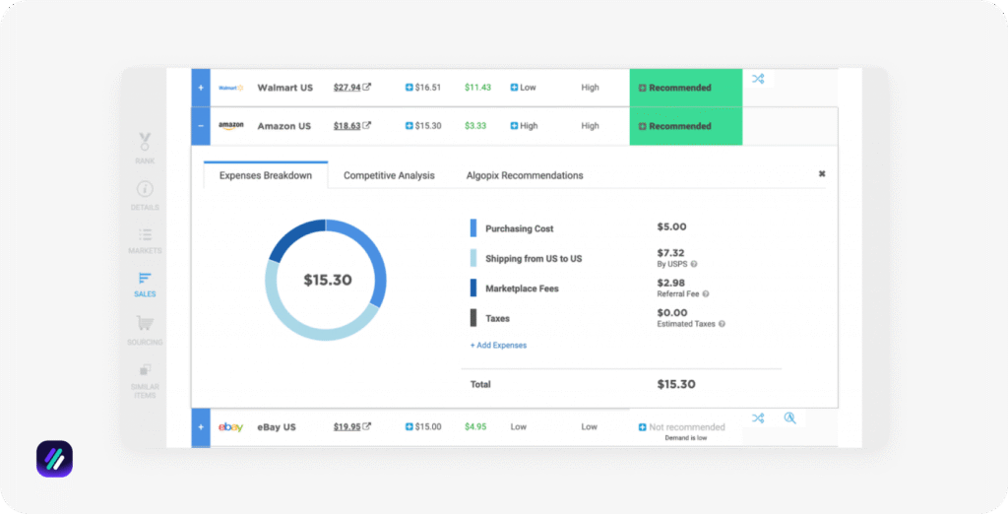Expand the $15.30 expenses in Amazon row
Viewport: 1008px width, 514px height.
tap(409, 126)
